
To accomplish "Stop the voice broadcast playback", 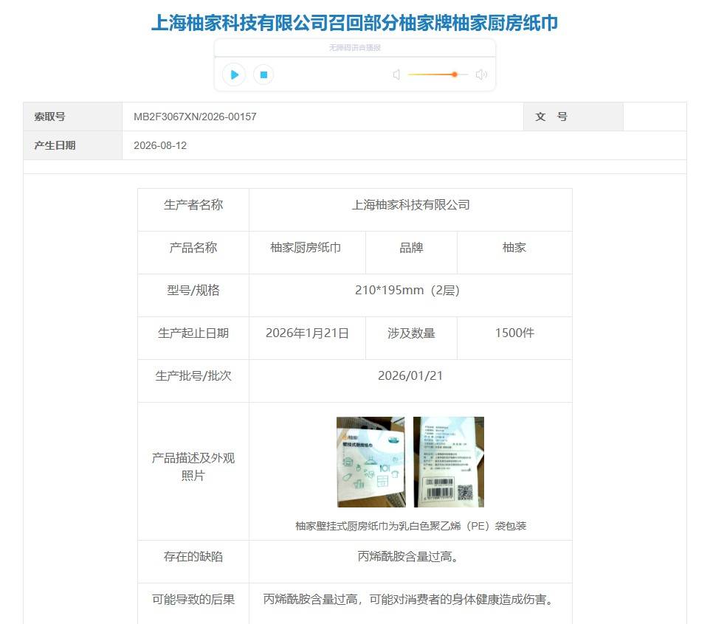I will point(263,74).
